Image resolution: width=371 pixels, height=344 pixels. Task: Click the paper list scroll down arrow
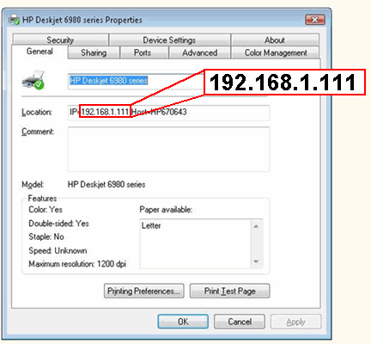(x=256, y=261)
